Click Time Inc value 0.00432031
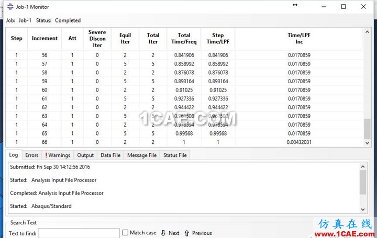Image resolution: width=377 pixels, height=238 pixels. (x=299, y=142)
